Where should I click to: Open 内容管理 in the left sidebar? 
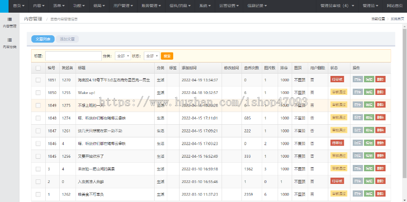(x=9, y=23)
